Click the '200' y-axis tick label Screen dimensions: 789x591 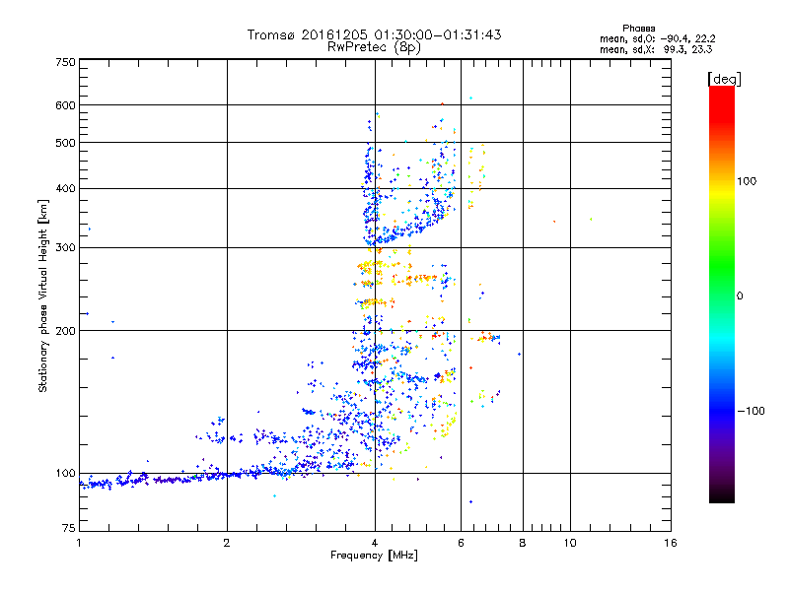pos(65,331)
